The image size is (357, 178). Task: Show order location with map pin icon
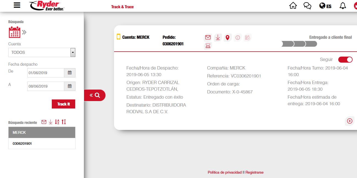point(227,38)
